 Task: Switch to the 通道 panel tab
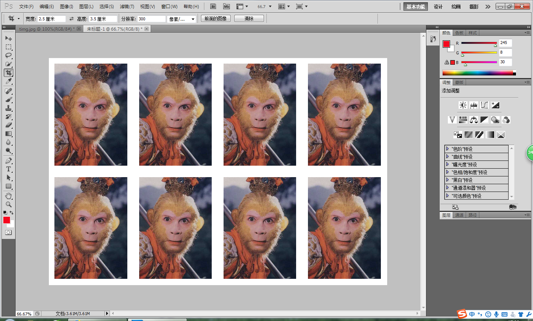[x=459, y=215]
